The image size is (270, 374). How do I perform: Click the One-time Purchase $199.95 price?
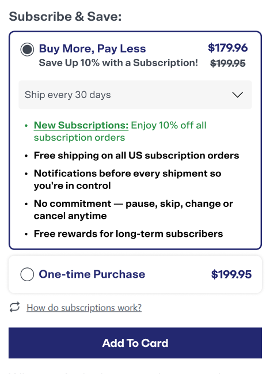pyautogui.click(x=231, y=274)
